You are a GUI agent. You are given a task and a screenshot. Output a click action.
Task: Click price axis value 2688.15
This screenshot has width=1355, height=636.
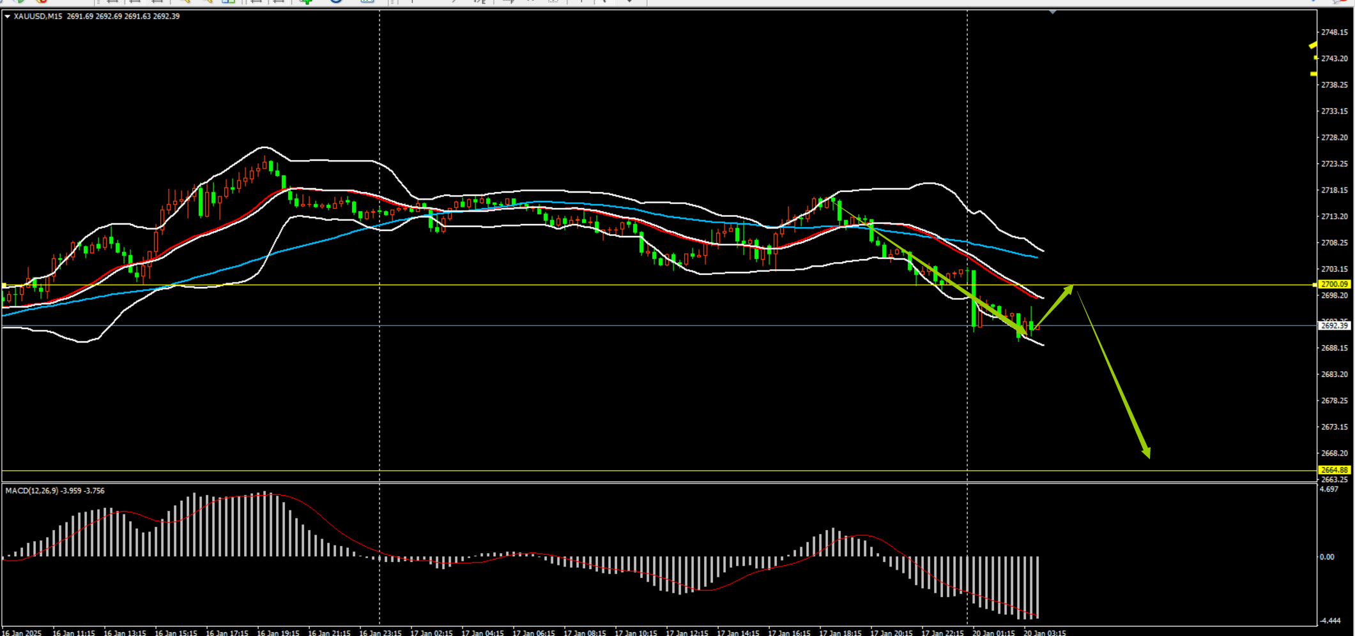tap(1335, 348)
